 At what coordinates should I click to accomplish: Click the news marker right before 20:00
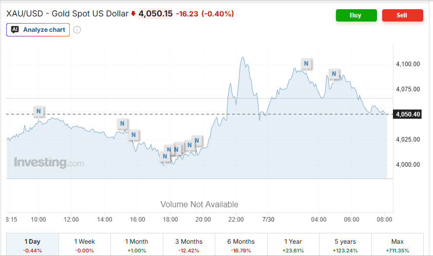tap(197, 141)
